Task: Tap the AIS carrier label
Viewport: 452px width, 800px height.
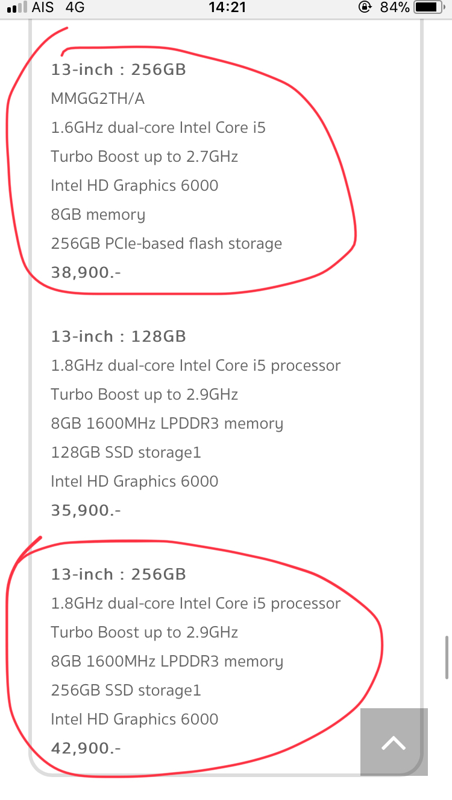Action: coord(42,8)
